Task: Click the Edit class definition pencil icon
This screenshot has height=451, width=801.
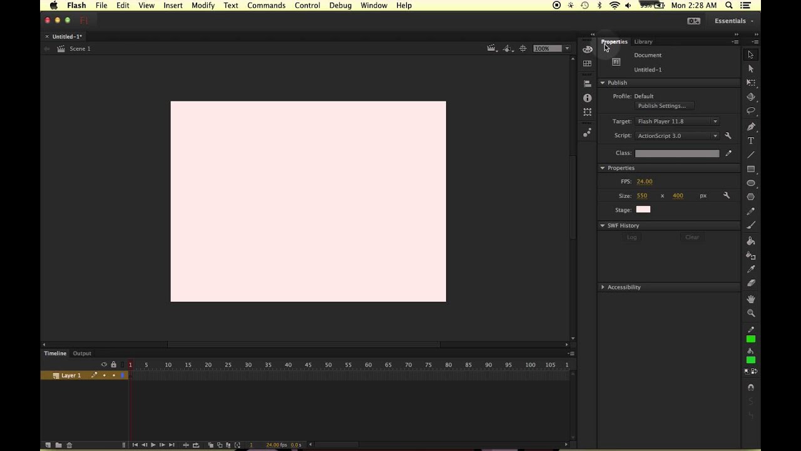Action: point(728,153)
